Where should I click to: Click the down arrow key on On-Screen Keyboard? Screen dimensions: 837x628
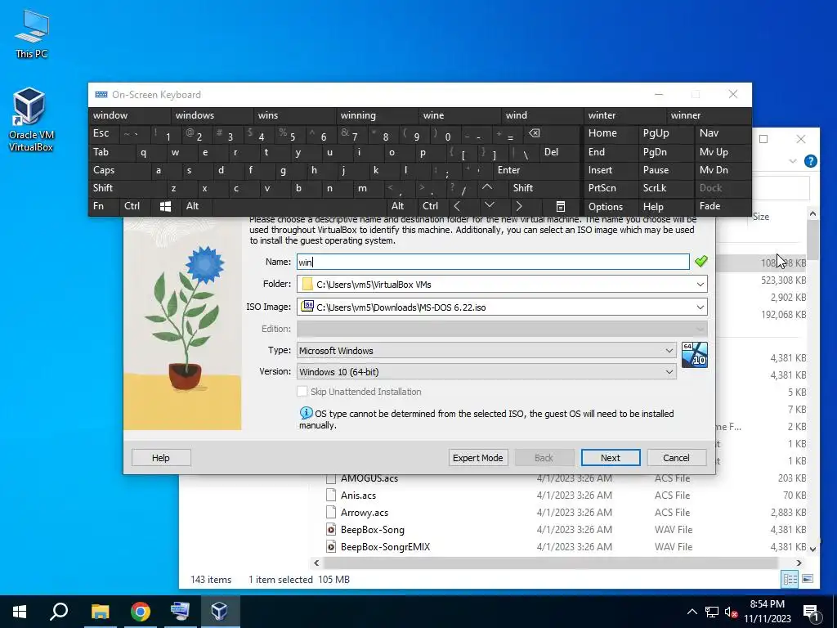[489, 206]
